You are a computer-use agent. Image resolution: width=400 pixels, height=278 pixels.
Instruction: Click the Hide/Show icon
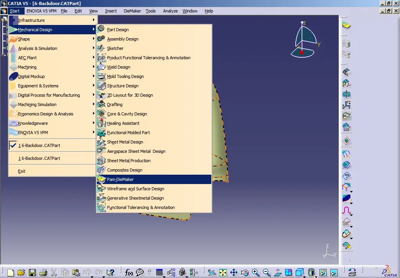tap(323, 273)
